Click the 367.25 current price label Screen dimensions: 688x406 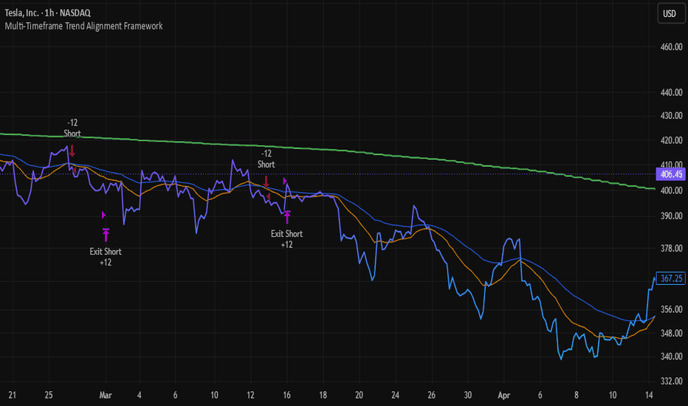pos(671,278)
